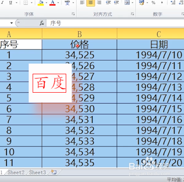Select date cell 1994/7/13
184x182 pixels.
[150, 87]
